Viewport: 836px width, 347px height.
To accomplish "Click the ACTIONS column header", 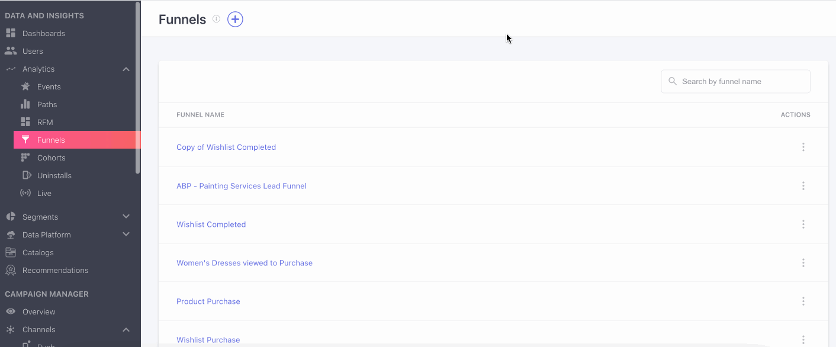I will [795, 115].
